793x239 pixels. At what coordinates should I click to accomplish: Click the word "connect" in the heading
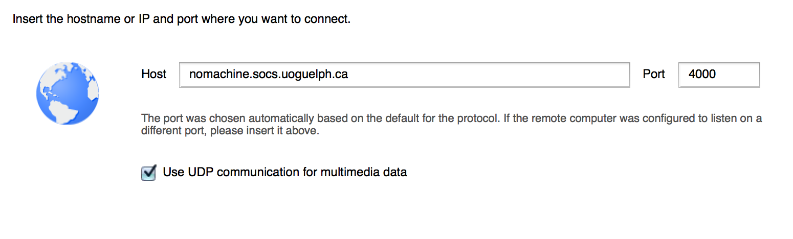(330, 20)
